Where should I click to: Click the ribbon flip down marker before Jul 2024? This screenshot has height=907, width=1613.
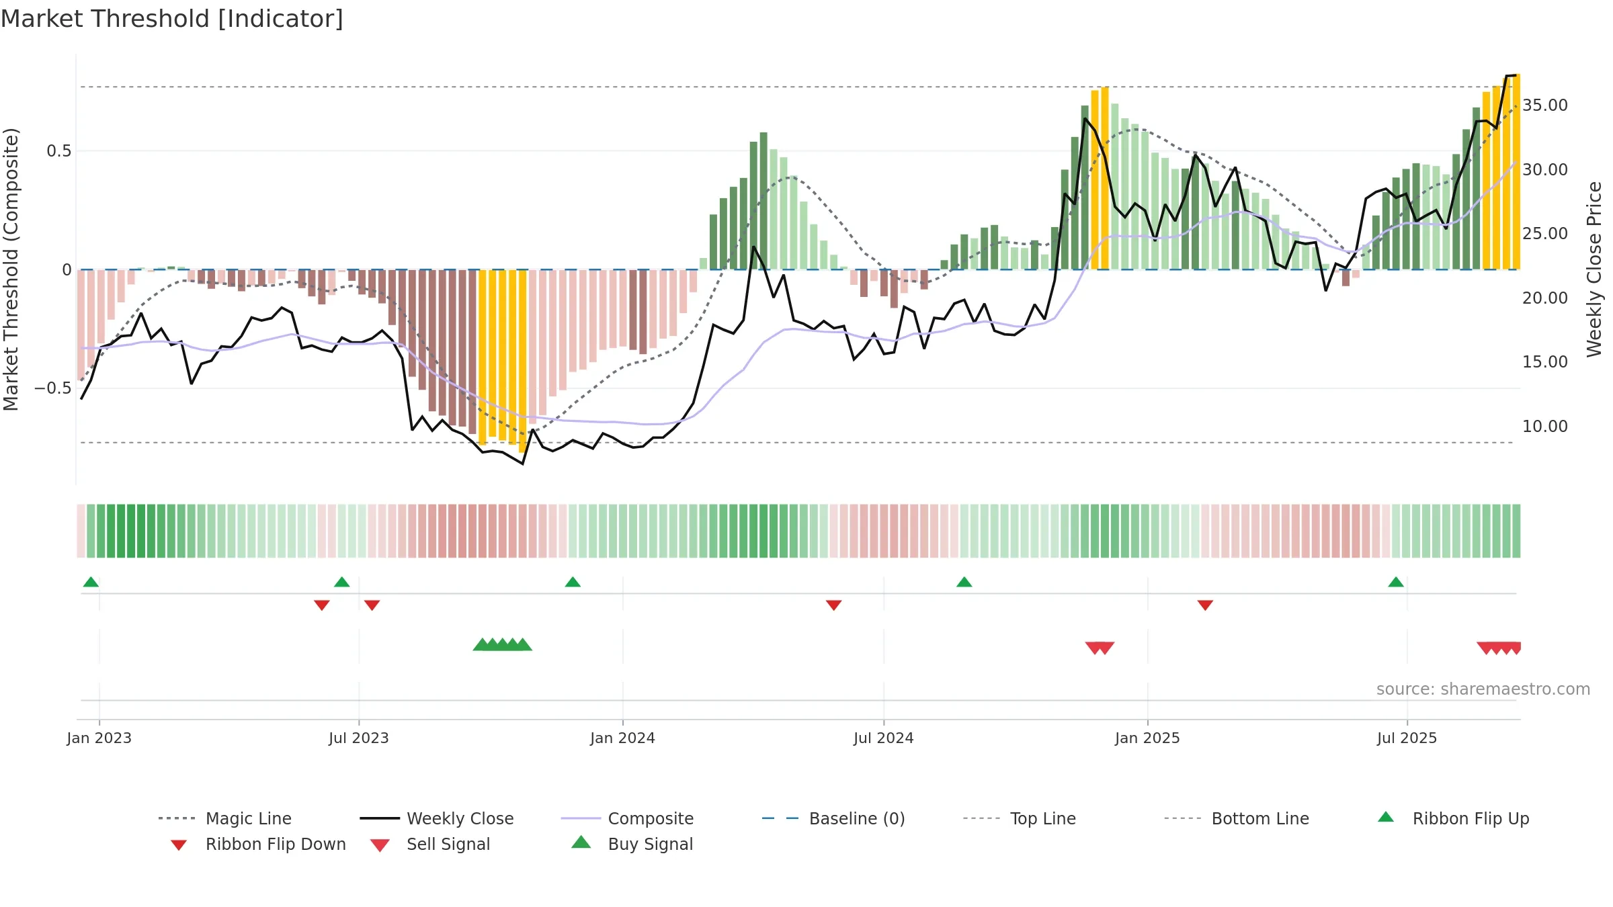pos(834,605)
